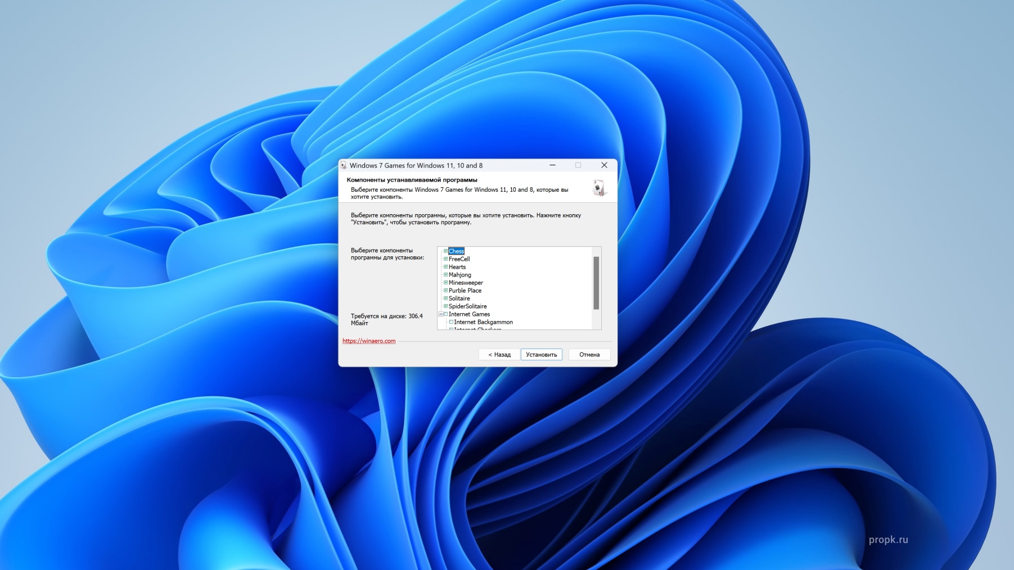Uncheck the Purble Place checkbox
The width and height of the screenshot is (1014, 570).
click(x=445, y=291)
